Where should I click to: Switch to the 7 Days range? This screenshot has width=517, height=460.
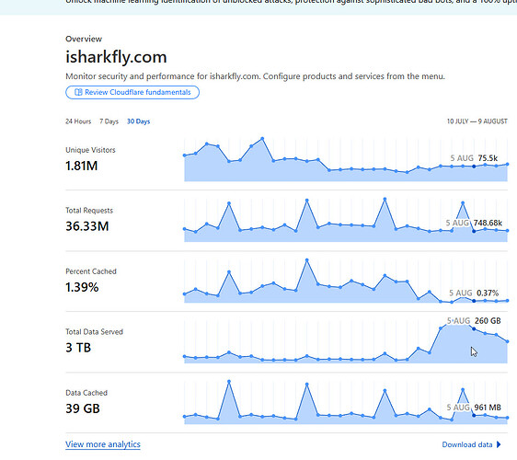click(109, 121)
